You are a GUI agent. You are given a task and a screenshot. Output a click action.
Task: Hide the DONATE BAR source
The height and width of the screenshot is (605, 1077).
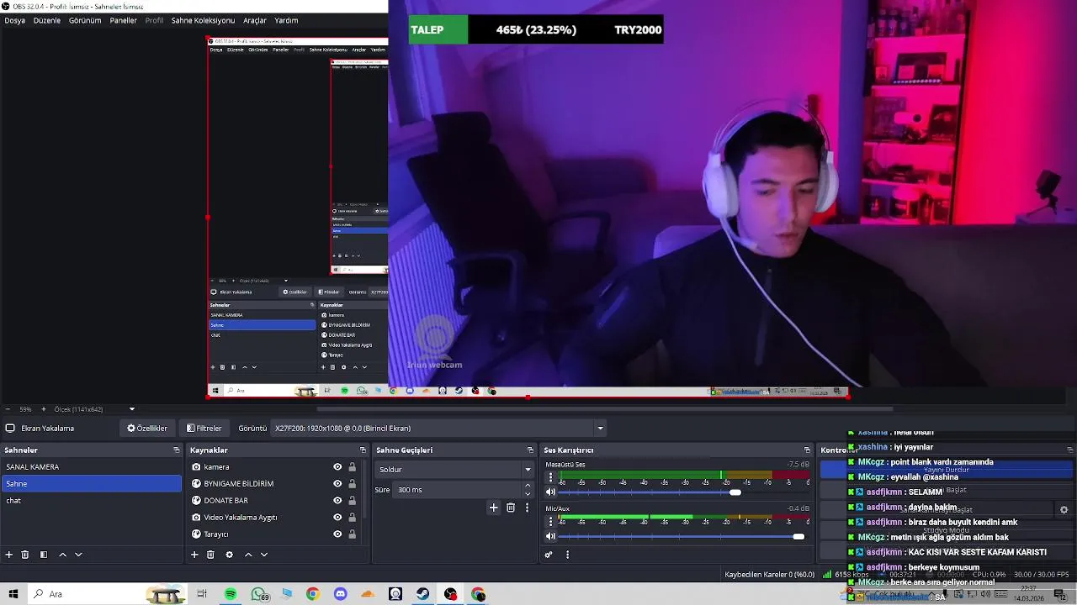click(337, 501)
